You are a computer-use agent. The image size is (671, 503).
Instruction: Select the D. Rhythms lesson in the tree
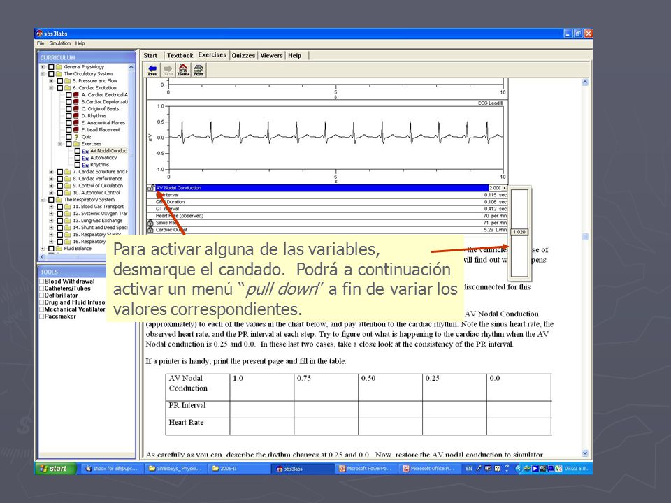(x=94, y=115)
